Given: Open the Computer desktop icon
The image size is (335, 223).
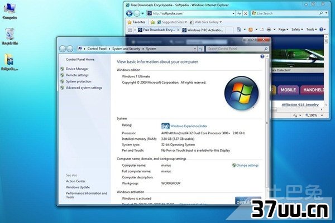Looking at the screenshot, I should (x=9, y=11).
